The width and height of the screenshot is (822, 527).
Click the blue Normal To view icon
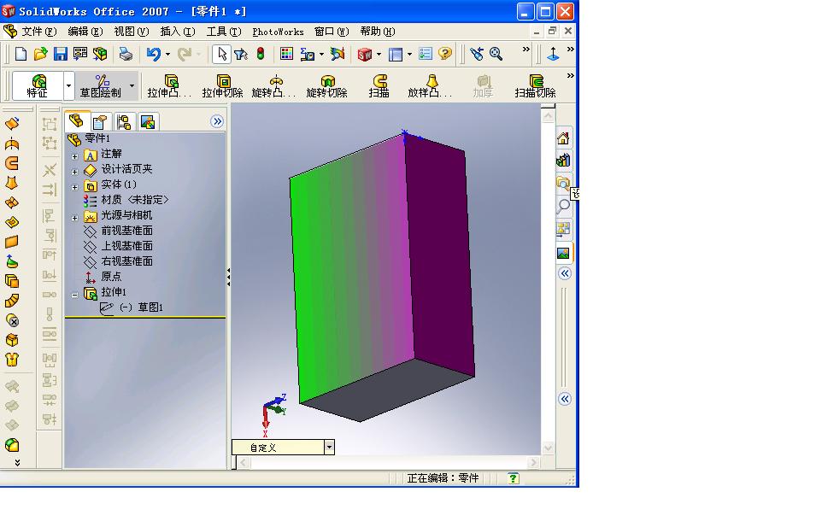(553, 54)
